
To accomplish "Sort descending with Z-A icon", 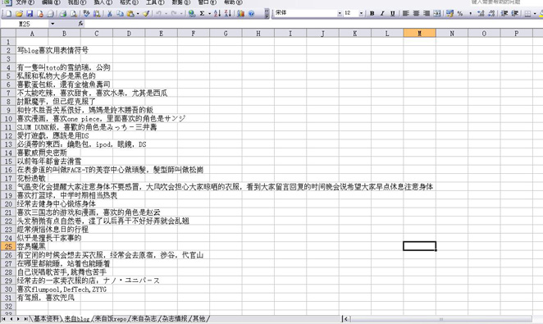I will coord(228,14).
